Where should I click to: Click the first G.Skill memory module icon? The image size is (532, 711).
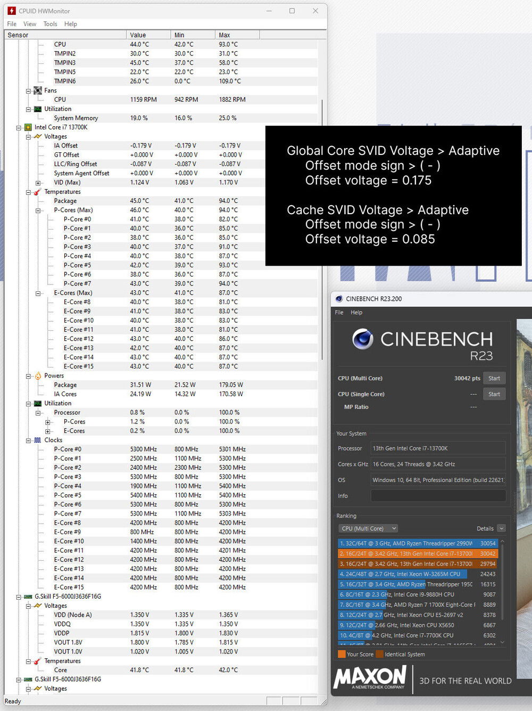[x=28, y=596]
